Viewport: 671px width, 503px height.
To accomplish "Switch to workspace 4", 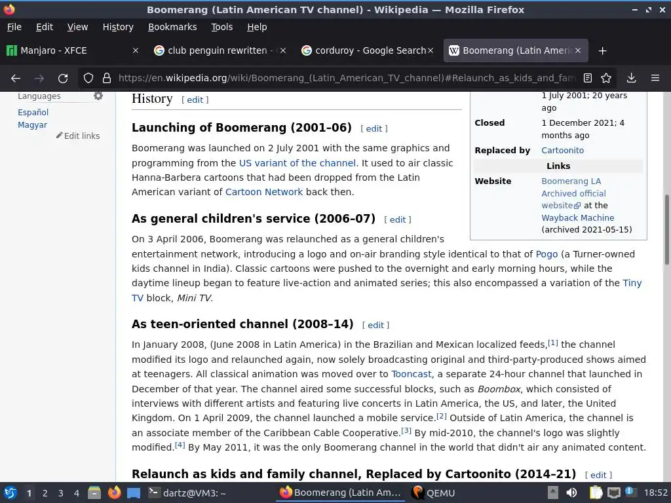I will click(x=77, y=493).
